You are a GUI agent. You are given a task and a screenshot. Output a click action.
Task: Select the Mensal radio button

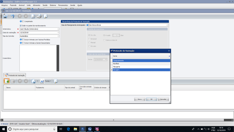coord(89,43)
